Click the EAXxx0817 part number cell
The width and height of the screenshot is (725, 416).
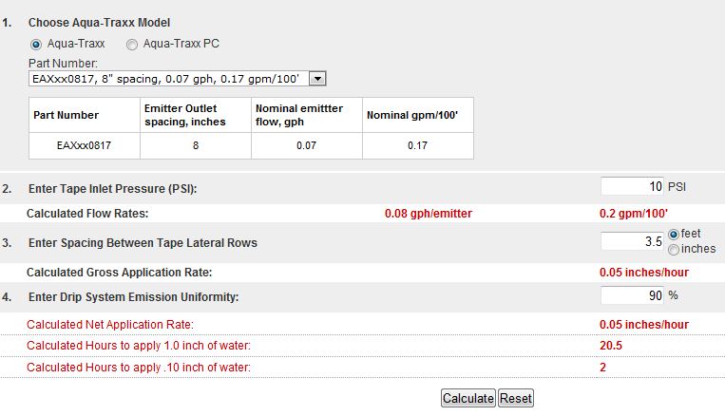[85, 145]
